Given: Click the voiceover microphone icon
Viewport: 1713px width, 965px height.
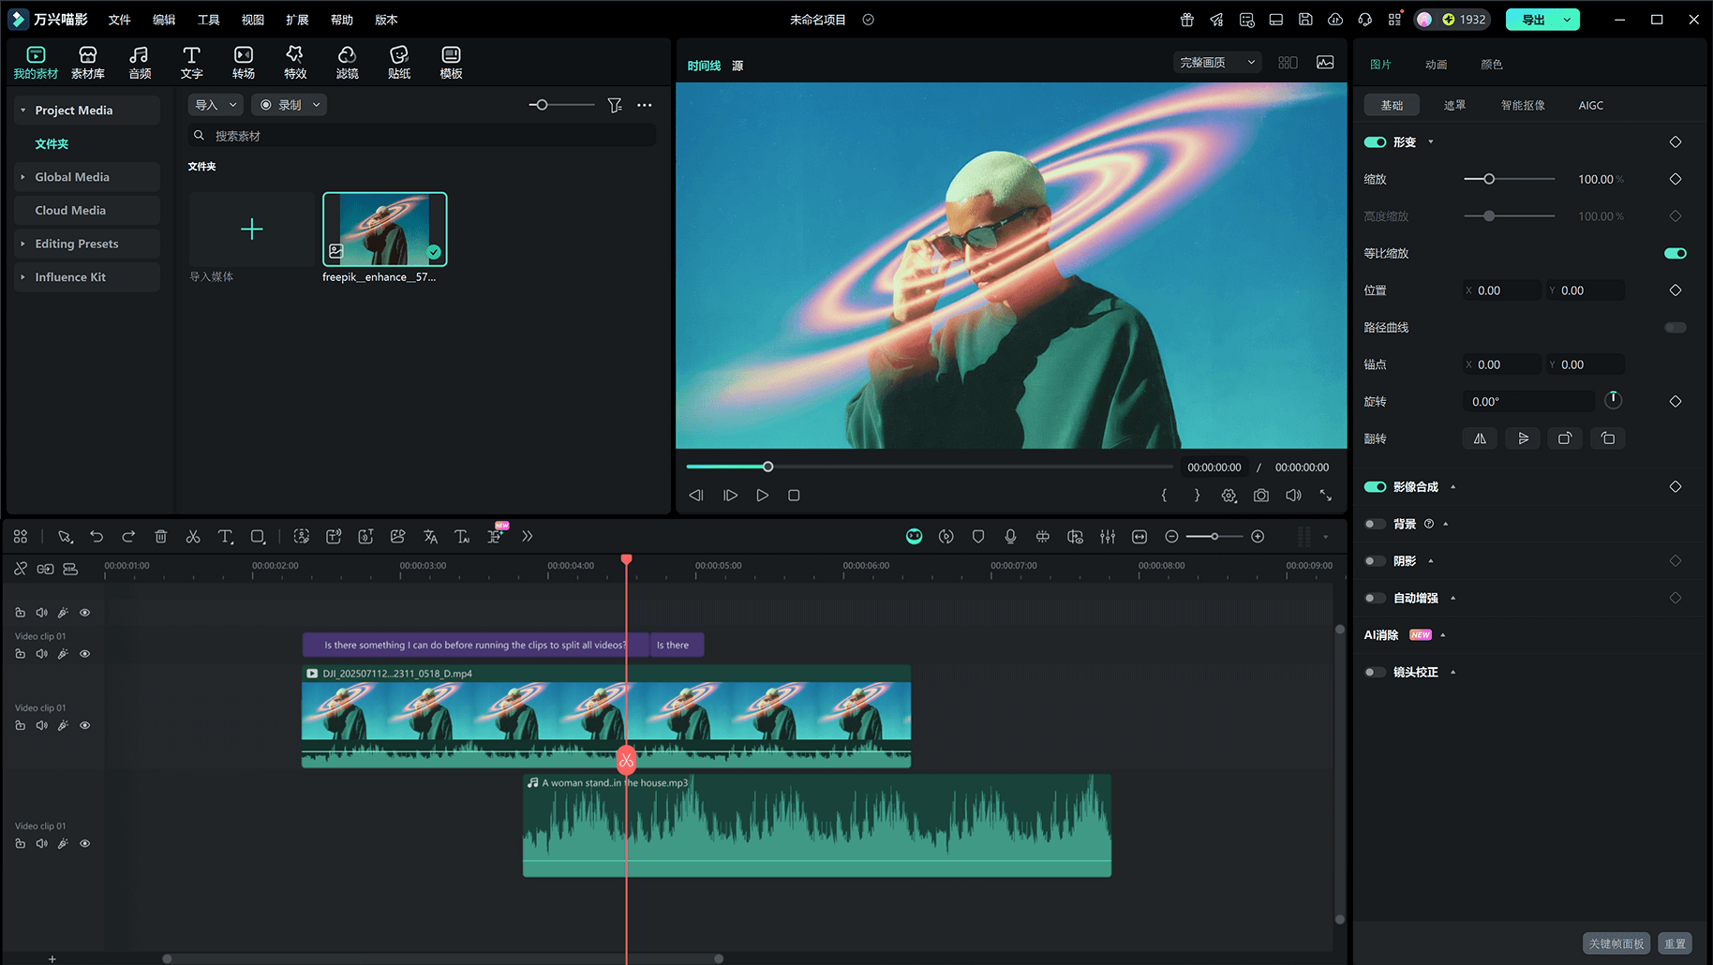Looking at the screenshot, I should click(1010, 537).
